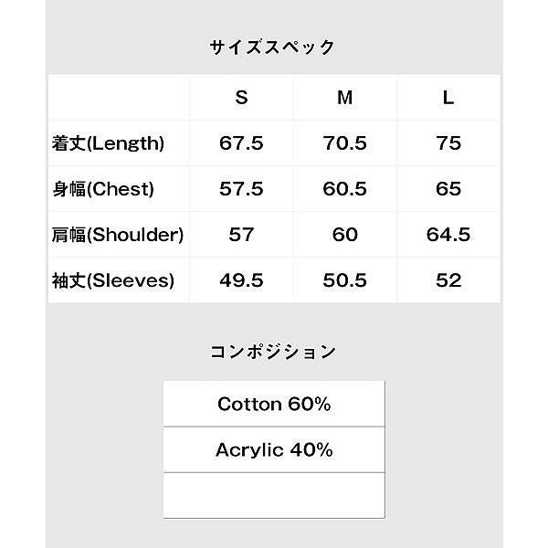Click the コンポジション heading
The image size is (548, 548).
point(273,352)
